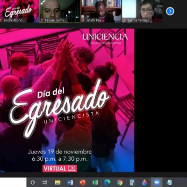The image size is (187, 187).
Task: Select Bertha Tamayo's video thumbnail
Action: (143, 11)
